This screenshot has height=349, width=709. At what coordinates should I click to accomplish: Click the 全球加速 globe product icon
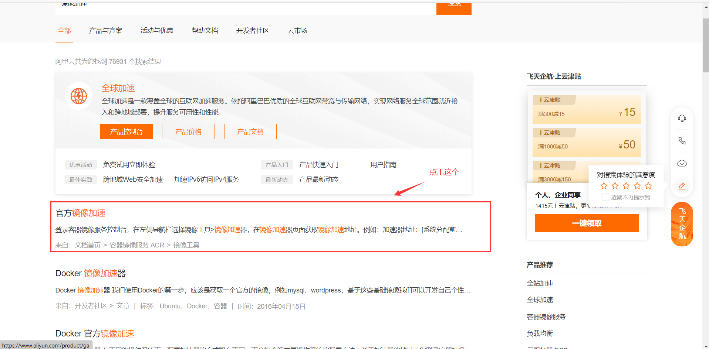[78, 96]
